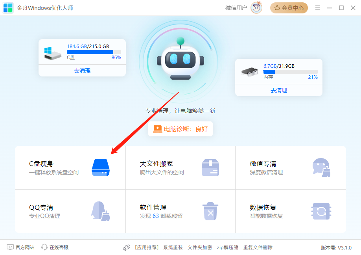Click 去清理 under C盘 card

(x=82, y=71)
